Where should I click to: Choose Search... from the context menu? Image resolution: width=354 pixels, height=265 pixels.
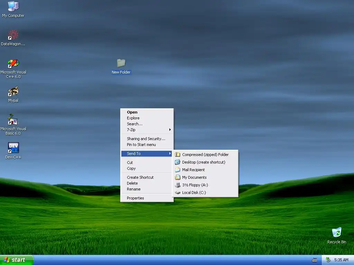coord(147,124)
